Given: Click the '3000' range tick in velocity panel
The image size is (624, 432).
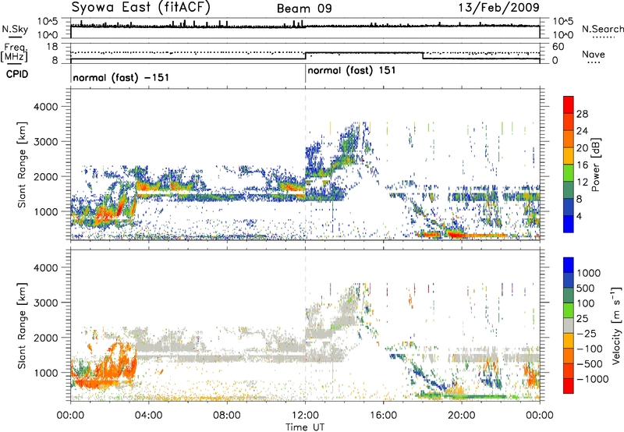Looking at the screenshot, I should [46, 303].
